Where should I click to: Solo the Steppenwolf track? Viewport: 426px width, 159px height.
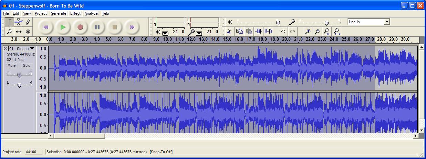click(27, 65)
